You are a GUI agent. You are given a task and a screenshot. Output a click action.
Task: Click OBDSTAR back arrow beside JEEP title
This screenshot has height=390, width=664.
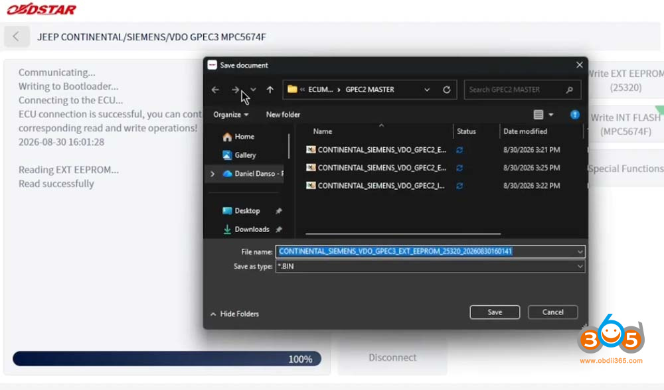16,36
